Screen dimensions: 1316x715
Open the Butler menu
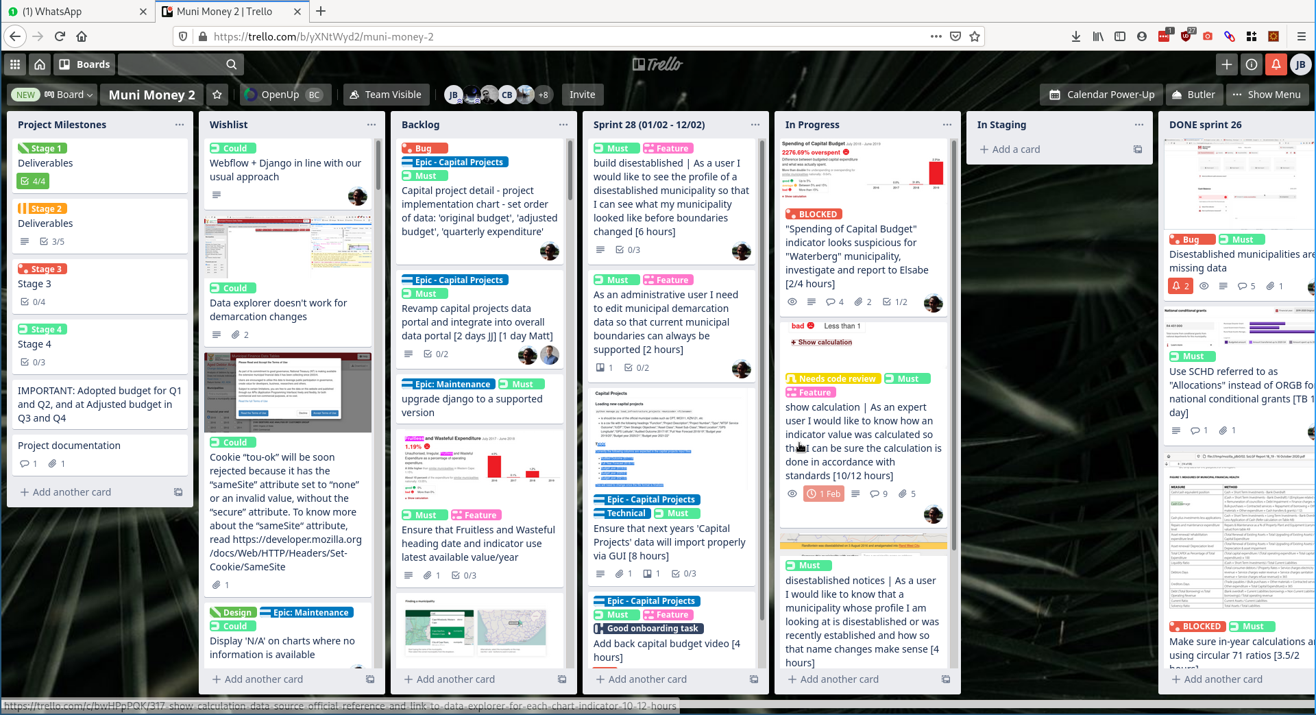click(1193, 95)
